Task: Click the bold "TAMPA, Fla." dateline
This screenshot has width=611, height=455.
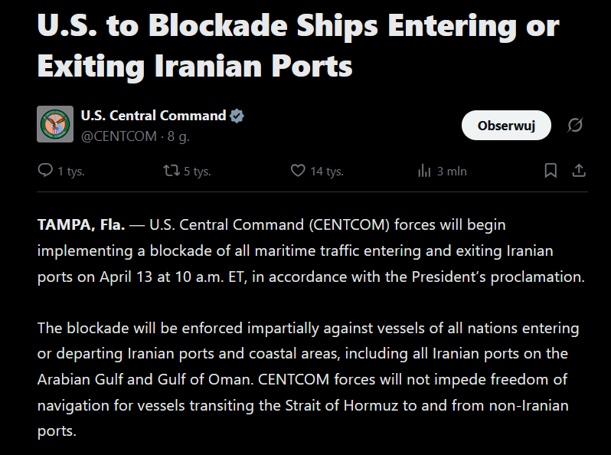Action: 81,225
